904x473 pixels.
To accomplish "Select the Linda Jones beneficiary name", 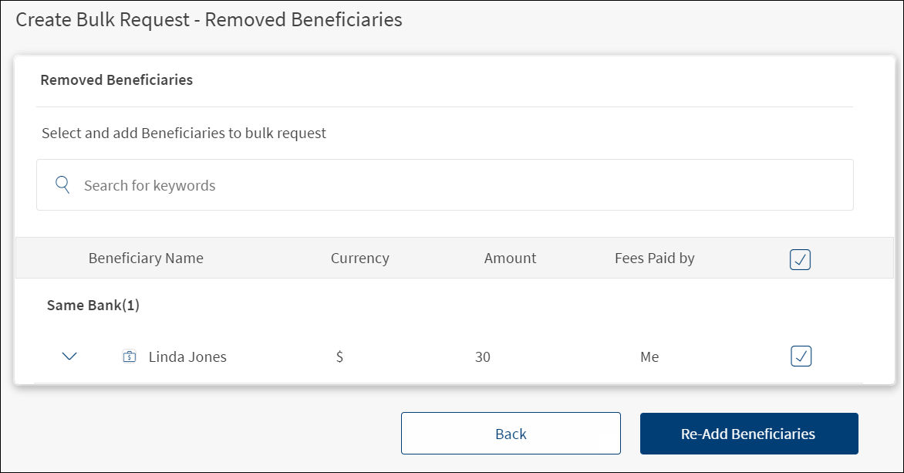I will [x=187, y=357].
